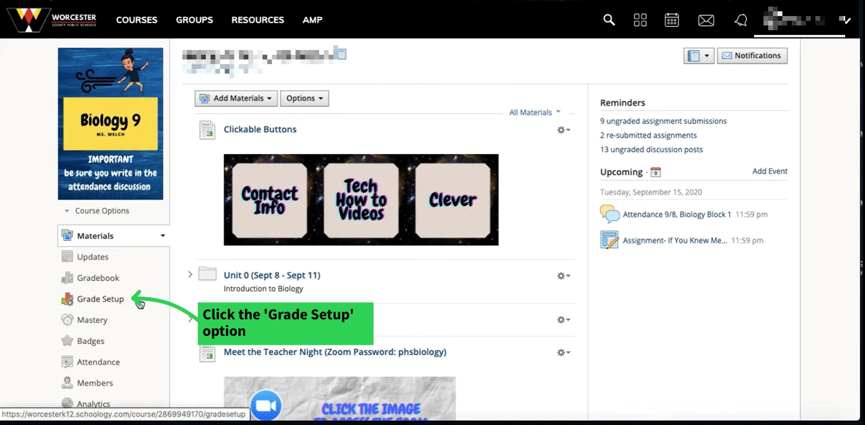
Task: Open the notifications bell icon
Action: (x=740, y=20)
